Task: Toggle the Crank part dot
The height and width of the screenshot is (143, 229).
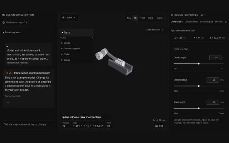Action: point(62,43)
